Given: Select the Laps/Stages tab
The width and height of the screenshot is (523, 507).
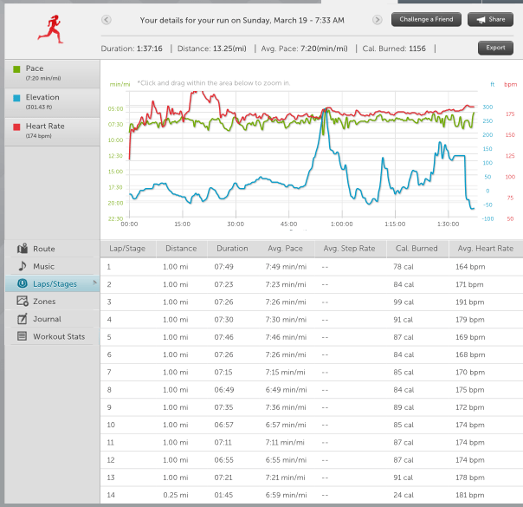Looking at the screenshot, I should [x=54, y=283].
